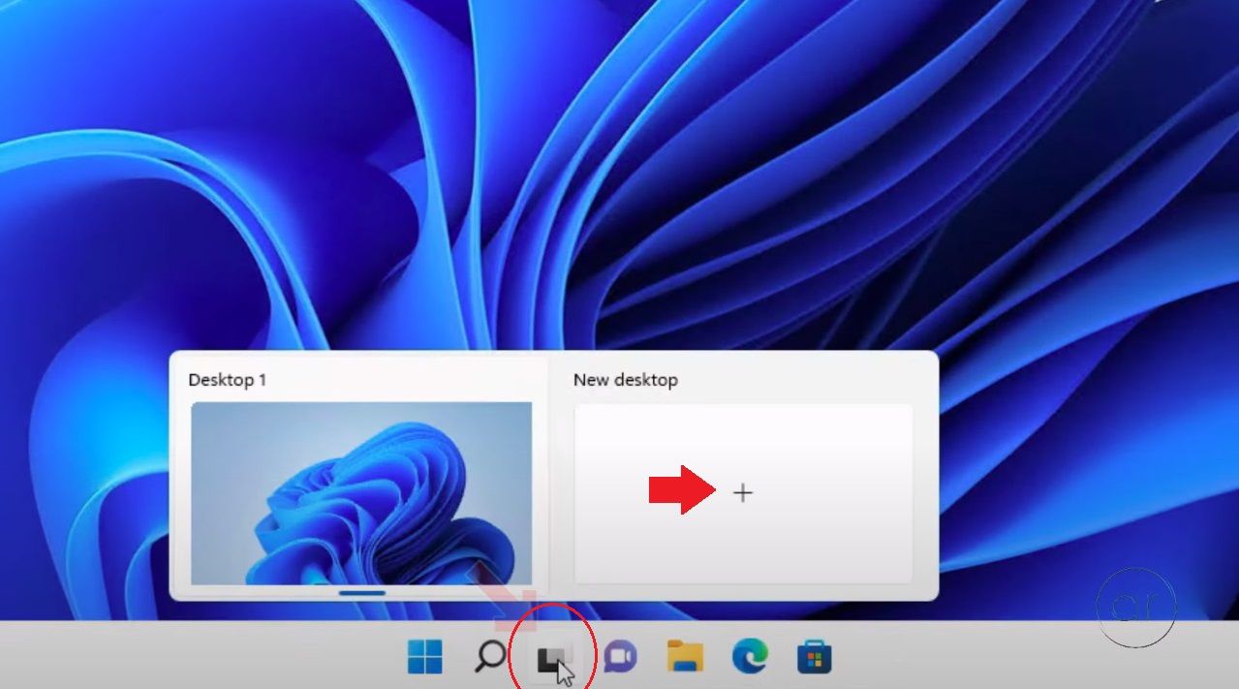Open taskbar Search magnifier
Image resolution: width=1239 pixels, height=689 pixels.
pyautogui.click(x=490, y=657)
